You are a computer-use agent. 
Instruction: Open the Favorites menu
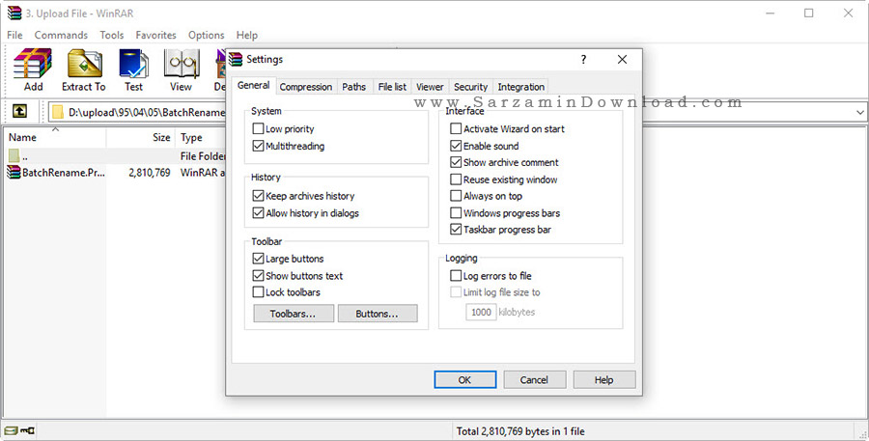coord(155,35)
